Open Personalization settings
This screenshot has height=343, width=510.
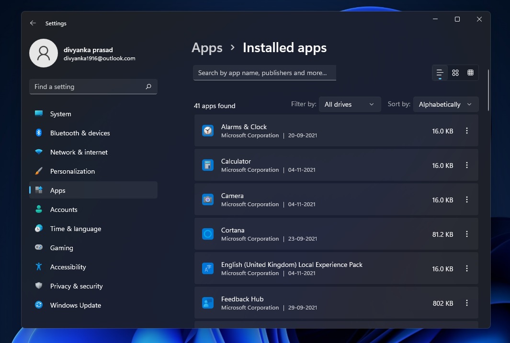pyautogui.click(x=93, y=171)
